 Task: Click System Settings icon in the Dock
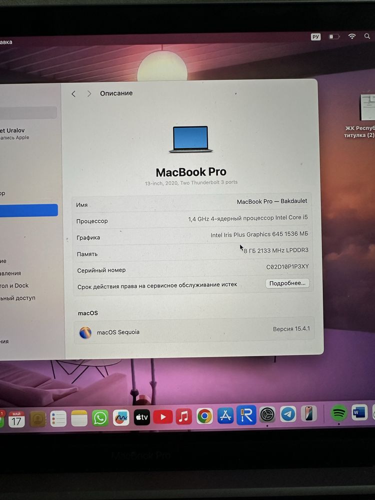(x=267, y=415)
